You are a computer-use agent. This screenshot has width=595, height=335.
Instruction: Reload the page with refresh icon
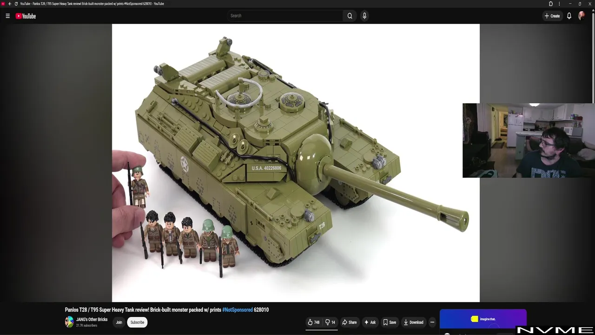click(x=16, y=4)
